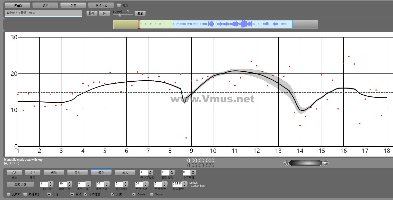Enable the 跟随音乐 follow music checkbox
This screenshot has height=200, width=393.
[x=25, y=194]
